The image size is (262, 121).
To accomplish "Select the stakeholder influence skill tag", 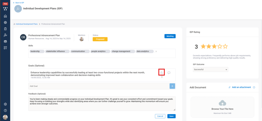I will pyautogui.click(x=57, y=51).
